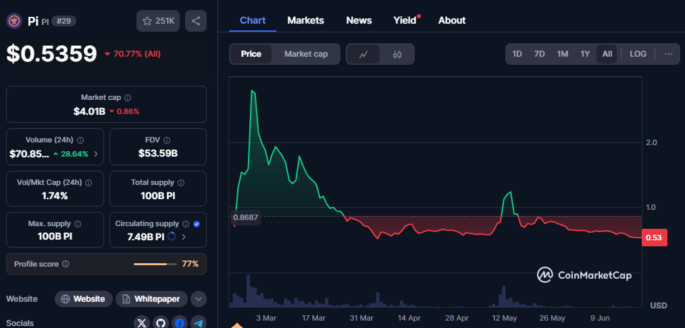Image resolution: width=685 pixels, height=328 pixels.
Task: Open the GitHub social link
Action: pos(161,323)
